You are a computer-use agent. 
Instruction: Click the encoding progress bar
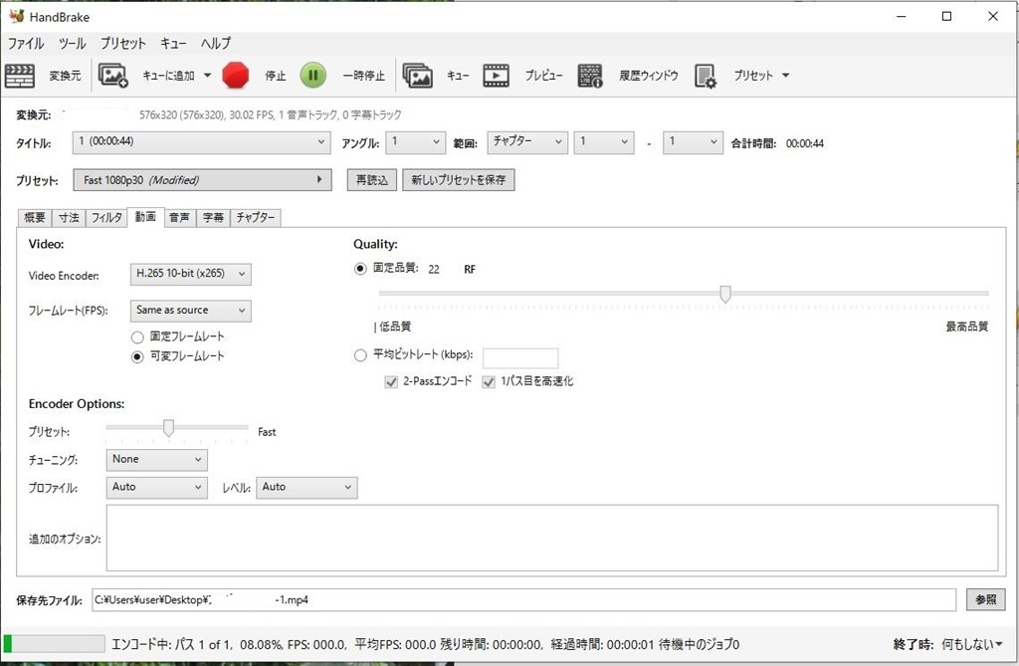(x=54, y=644)
